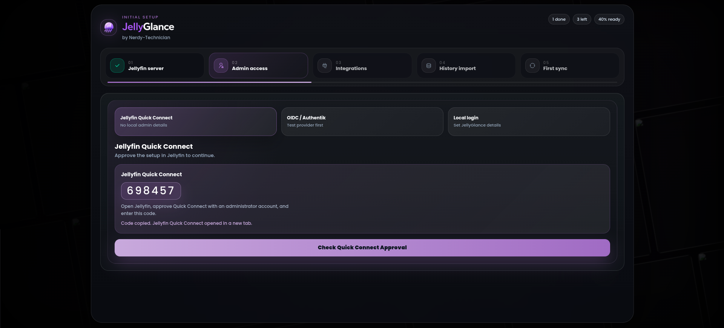The image size is (724, 328).
Task: Go to the First sync setup step
Action: (x=570, y=66)
